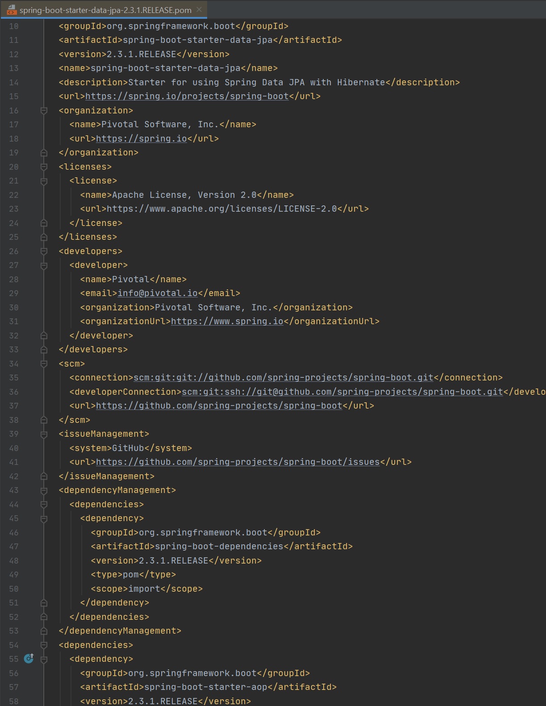Open the github spring-boot issues URL
Image resolution: width=546 pixels, height=706 pixels.
point(238,462)
